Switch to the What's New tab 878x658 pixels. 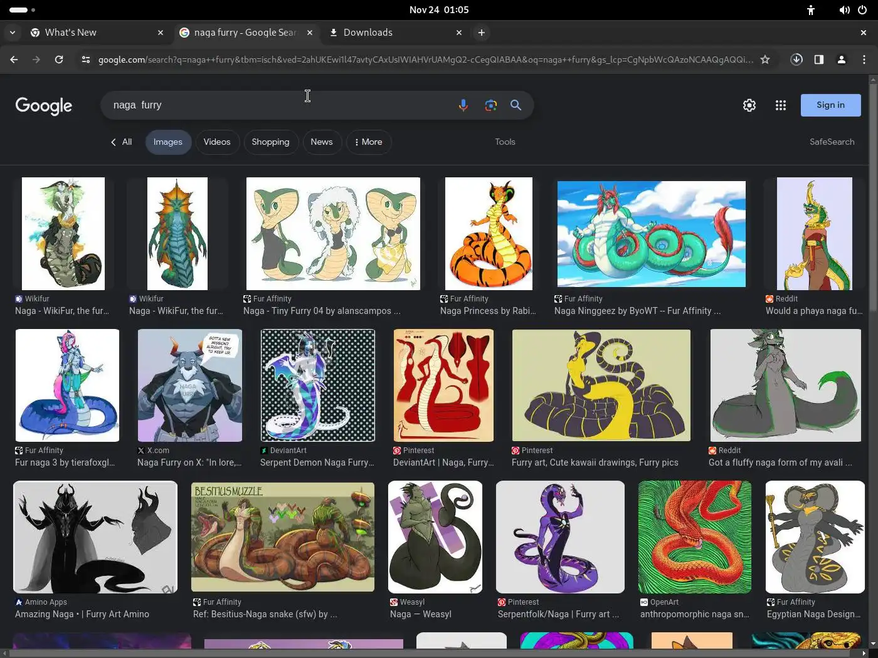pos(97,33)
